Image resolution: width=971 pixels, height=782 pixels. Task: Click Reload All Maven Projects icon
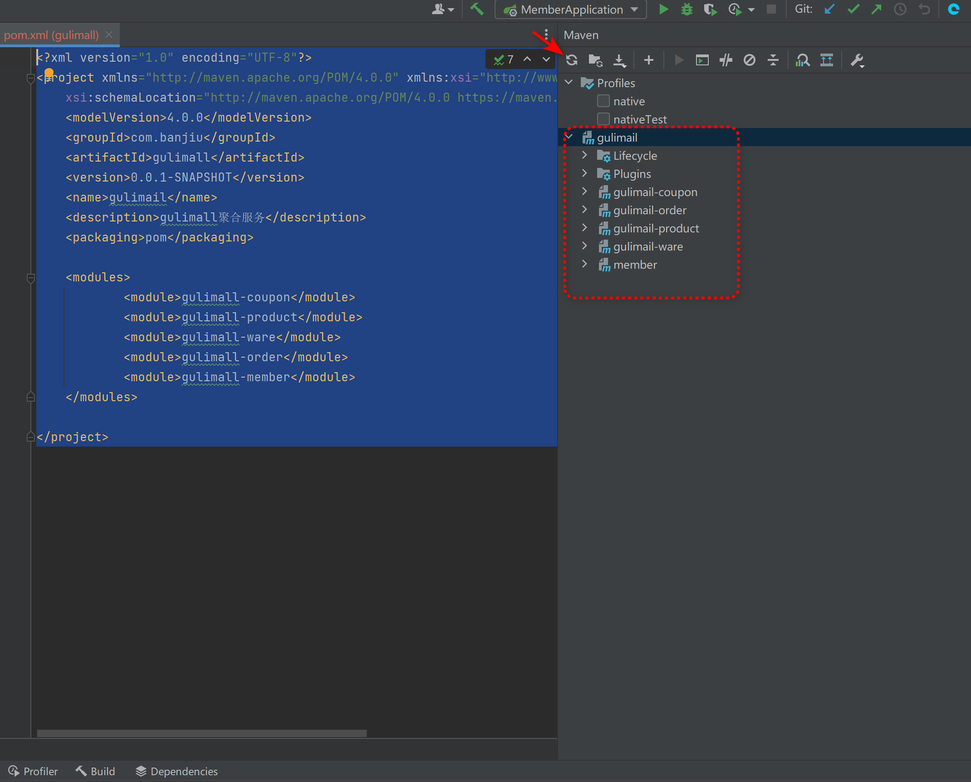click(572, 60)
